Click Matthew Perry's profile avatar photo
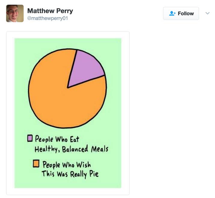The image size is (215, 198). pos(15,14)
